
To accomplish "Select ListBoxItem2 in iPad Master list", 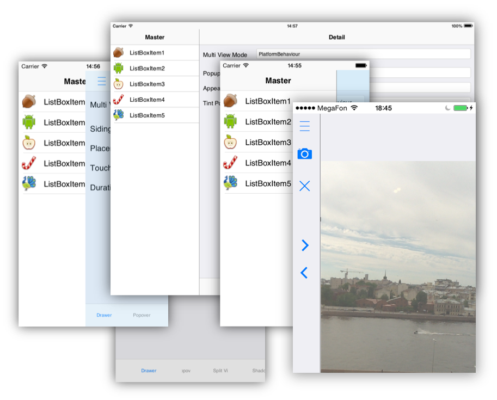I will [x=147, y=68].
